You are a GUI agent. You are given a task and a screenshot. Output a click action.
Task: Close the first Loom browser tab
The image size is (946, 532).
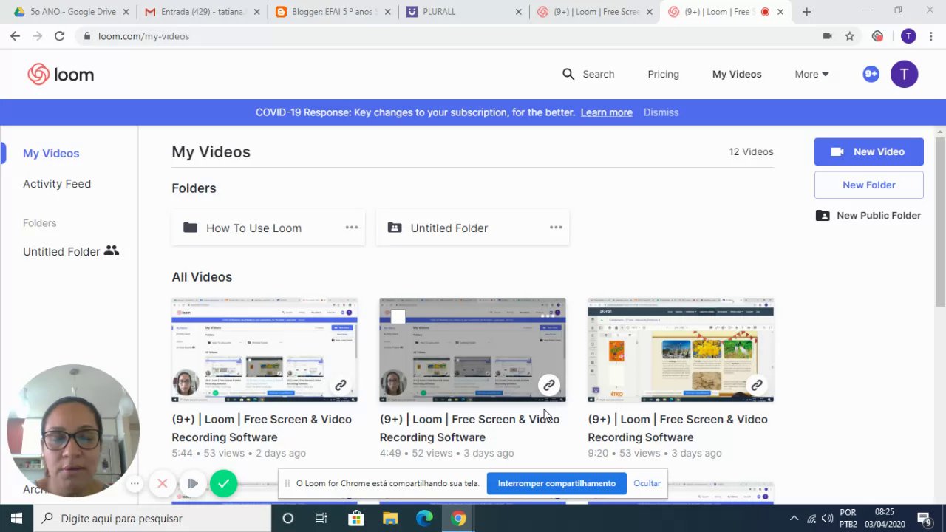point(650,12)
